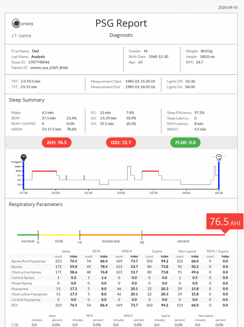Click the PSG Report title
The image size is (244, 327).
pos(121,23)
